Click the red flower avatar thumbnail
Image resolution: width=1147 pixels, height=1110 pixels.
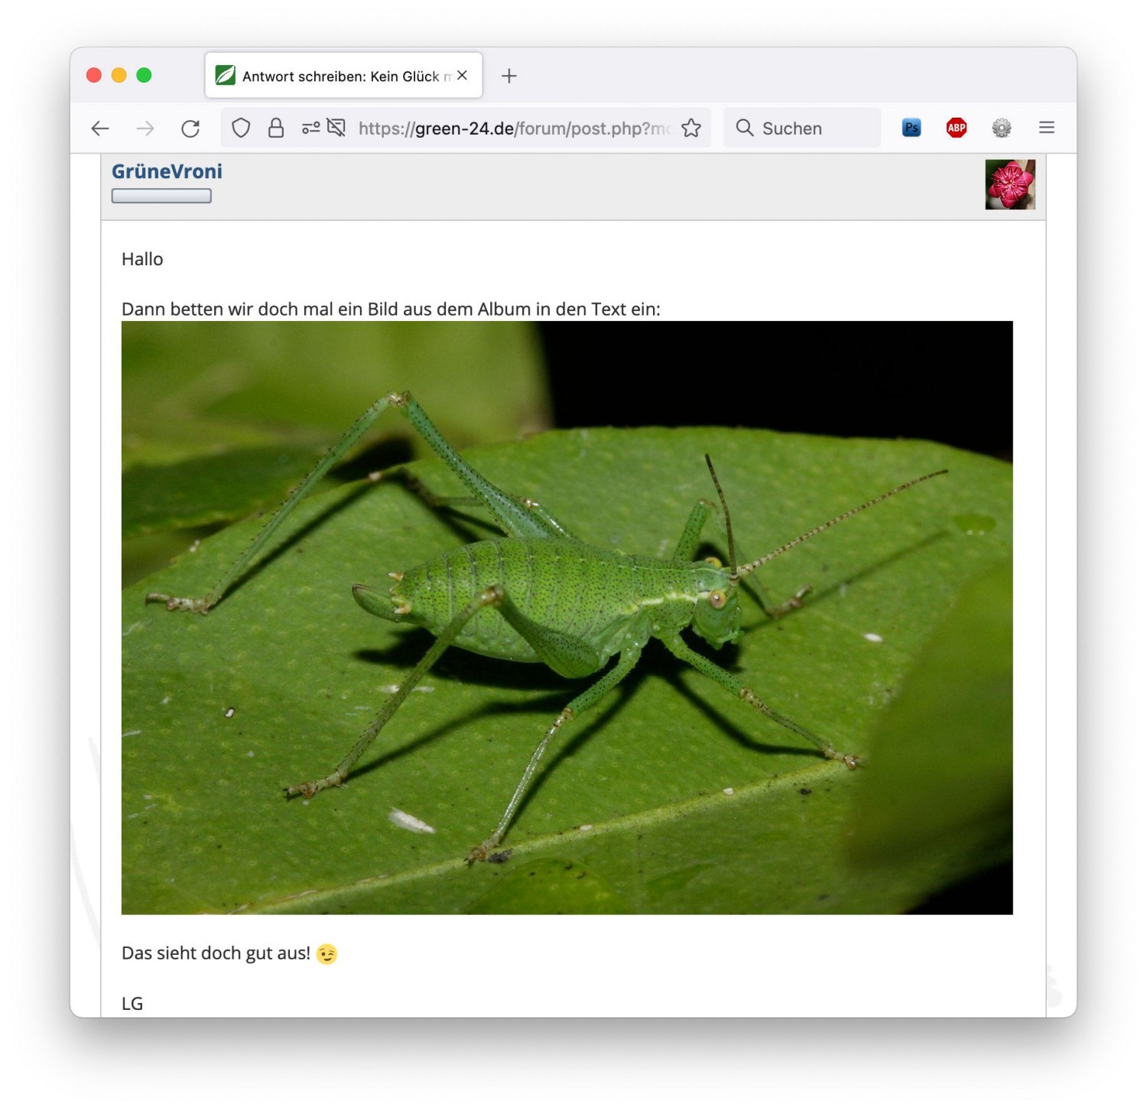[x=1009, y=184]
